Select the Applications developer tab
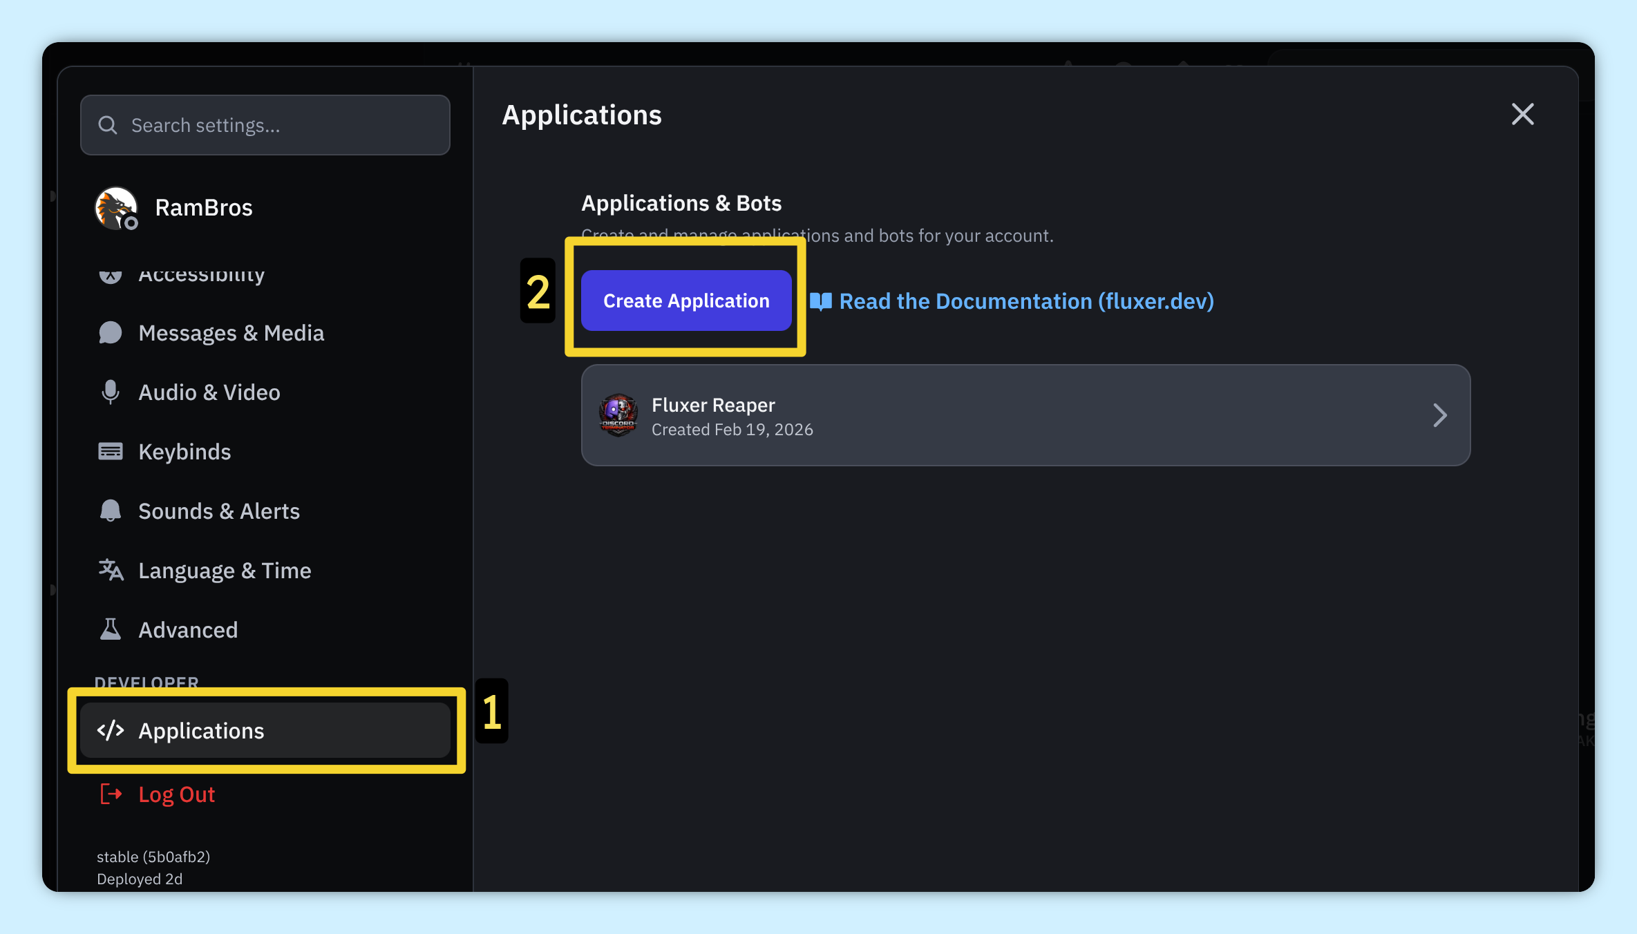Screen dimensions: 1637x934 tap(265, 731)
